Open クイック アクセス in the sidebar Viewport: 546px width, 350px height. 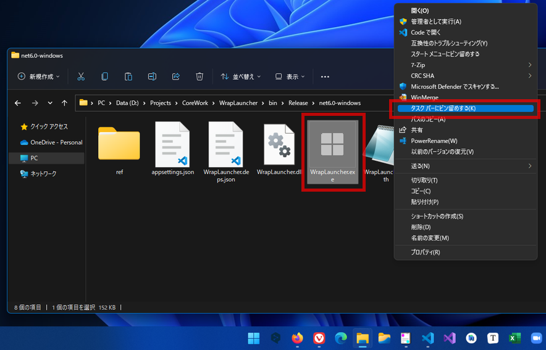click(49, 126)
